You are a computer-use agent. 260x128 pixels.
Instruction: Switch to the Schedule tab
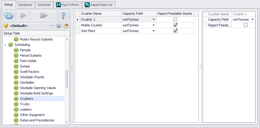point(44,5)
